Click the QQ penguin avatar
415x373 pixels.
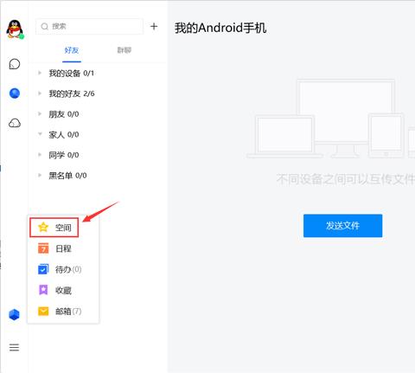[x=15, y=29]
